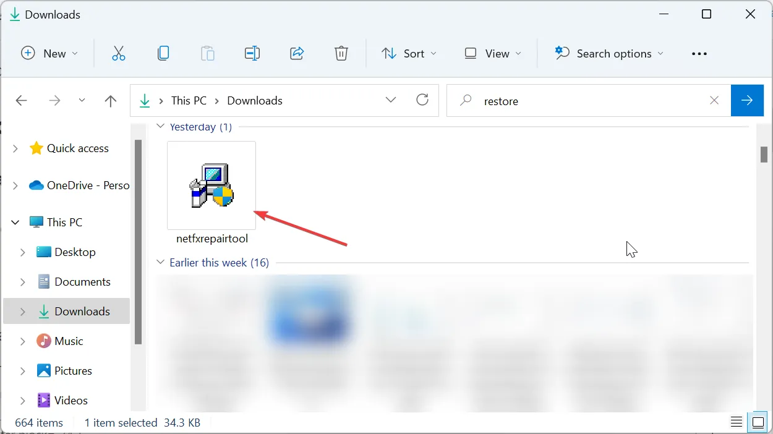Run search with blue arrow button
Image resolution: width=773 pixels, height=434 pixels.
click(x=747, y=100)
